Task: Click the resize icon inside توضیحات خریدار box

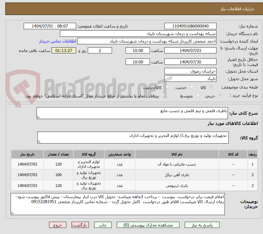Action: [x=12, y=213]
